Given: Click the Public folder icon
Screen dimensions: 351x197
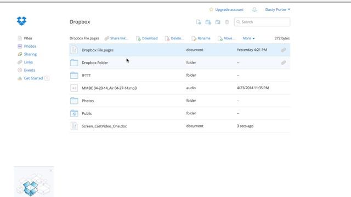Looking at the screenshot, I should coord(74,113).
